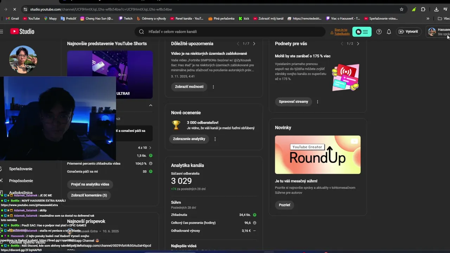Click the 3 029 subscriber count
This screenshot has width=450, height=253.
(x=181, y=181)
